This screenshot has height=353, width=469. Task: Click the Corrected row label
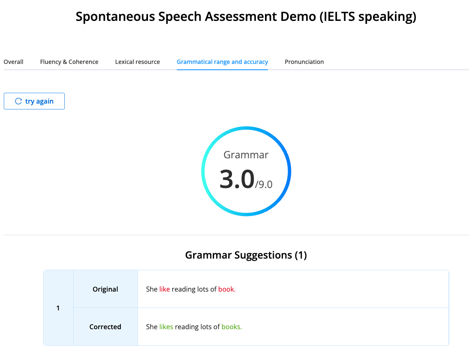pos(105,327)
